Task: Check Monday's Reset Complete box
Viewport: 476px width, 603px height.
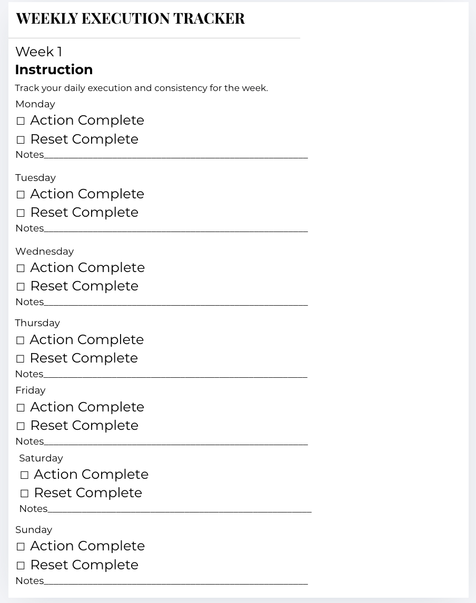Action: 21,140
